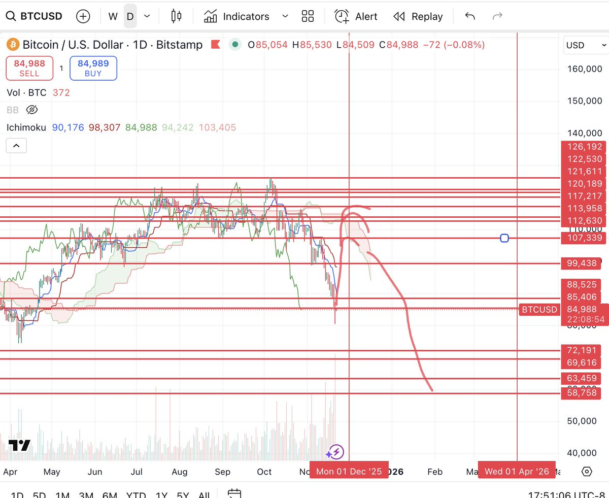Click the 126,192 price line label
Image resolution: width=609 pixels, height=498 pixels.
pos(585,147)
